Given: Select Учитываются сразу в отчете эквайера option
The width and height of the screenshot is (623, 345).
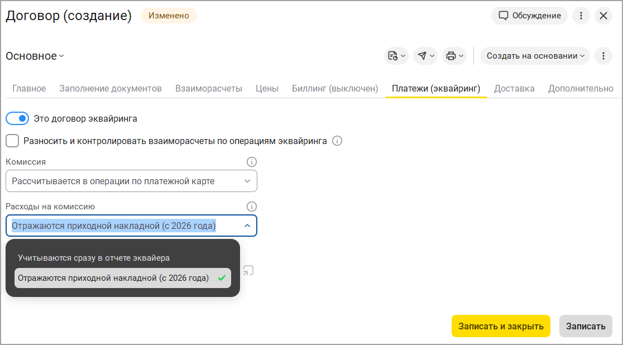Looking at the screenshot, I should (94, 258).
